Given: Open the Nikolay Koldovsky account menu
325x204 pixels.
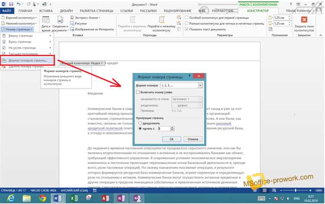Looking at the screenshot, I should (x=300, y=10).
